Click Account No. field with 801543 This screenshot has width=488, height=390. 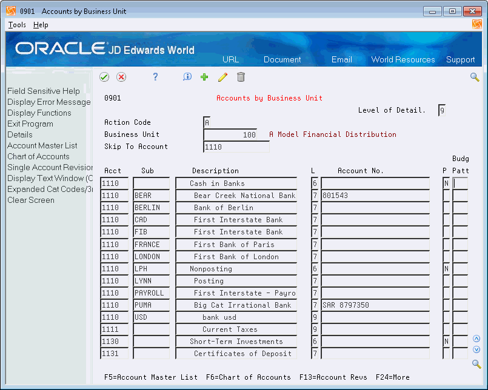[375, 196]
